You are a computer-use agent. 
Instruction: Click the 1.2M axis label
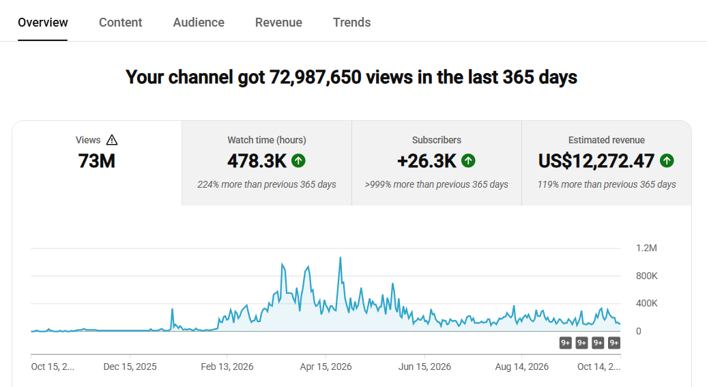coord(646,248)
